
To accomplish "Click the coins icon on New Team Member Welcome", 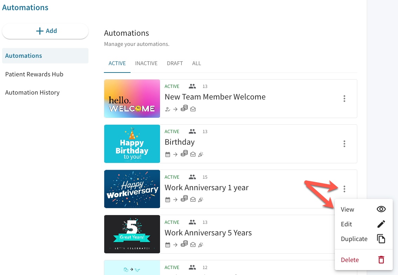I will (184, 109).
